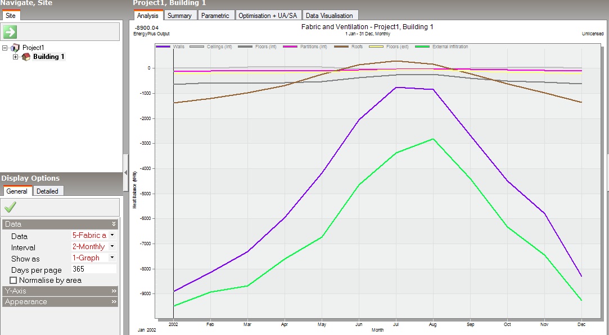The width and height of the screenshot is (609, 335).
Task: Click the green External Infiltration legend swatch
Action: (x=422, y=47)
